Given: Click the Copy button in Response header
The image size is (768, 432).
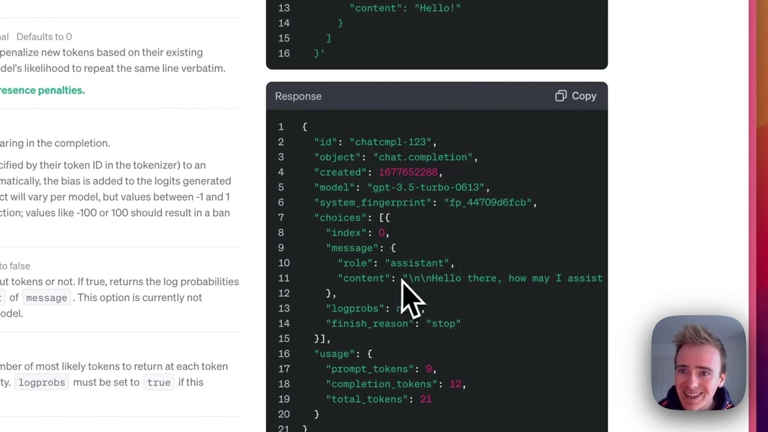Looking at the screenshot, I should (x=575, y=96).
